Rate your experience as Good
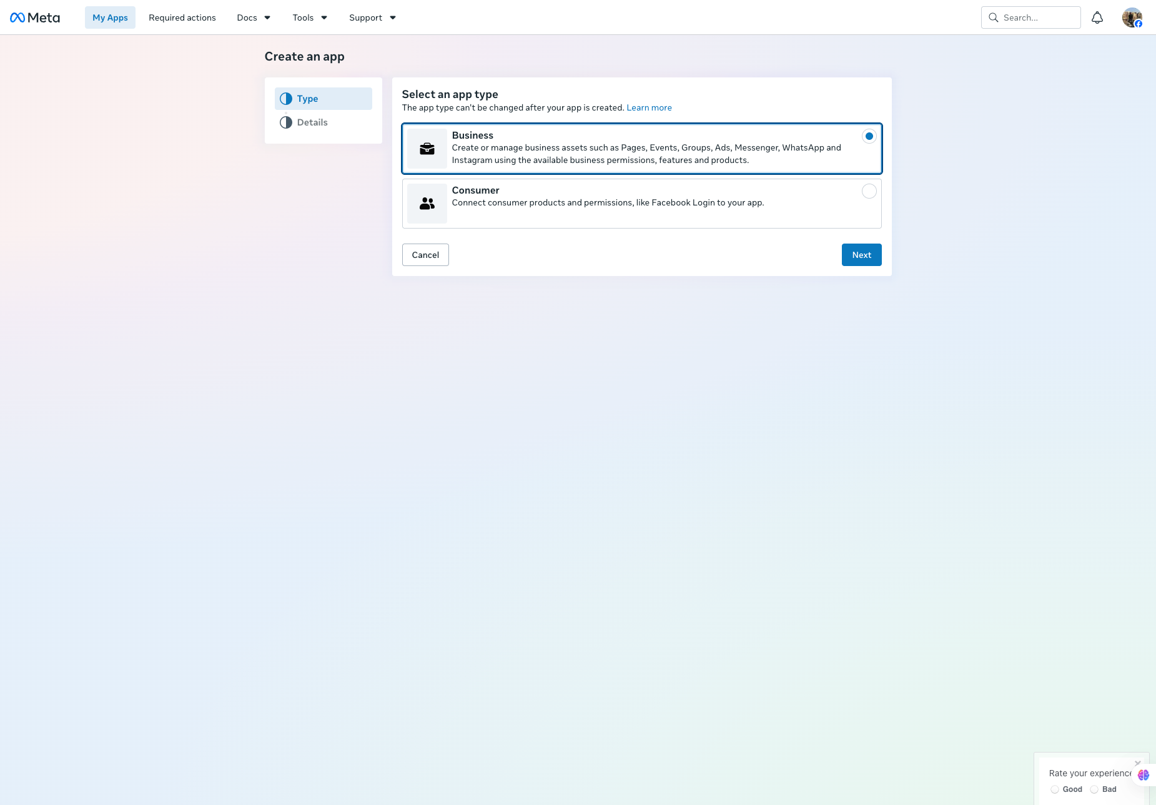 [x=1055, y=789]
